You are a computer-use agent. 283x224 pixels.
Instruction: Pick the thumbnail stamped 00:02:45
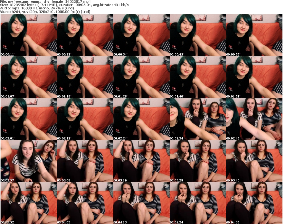(x=254, y=119)
